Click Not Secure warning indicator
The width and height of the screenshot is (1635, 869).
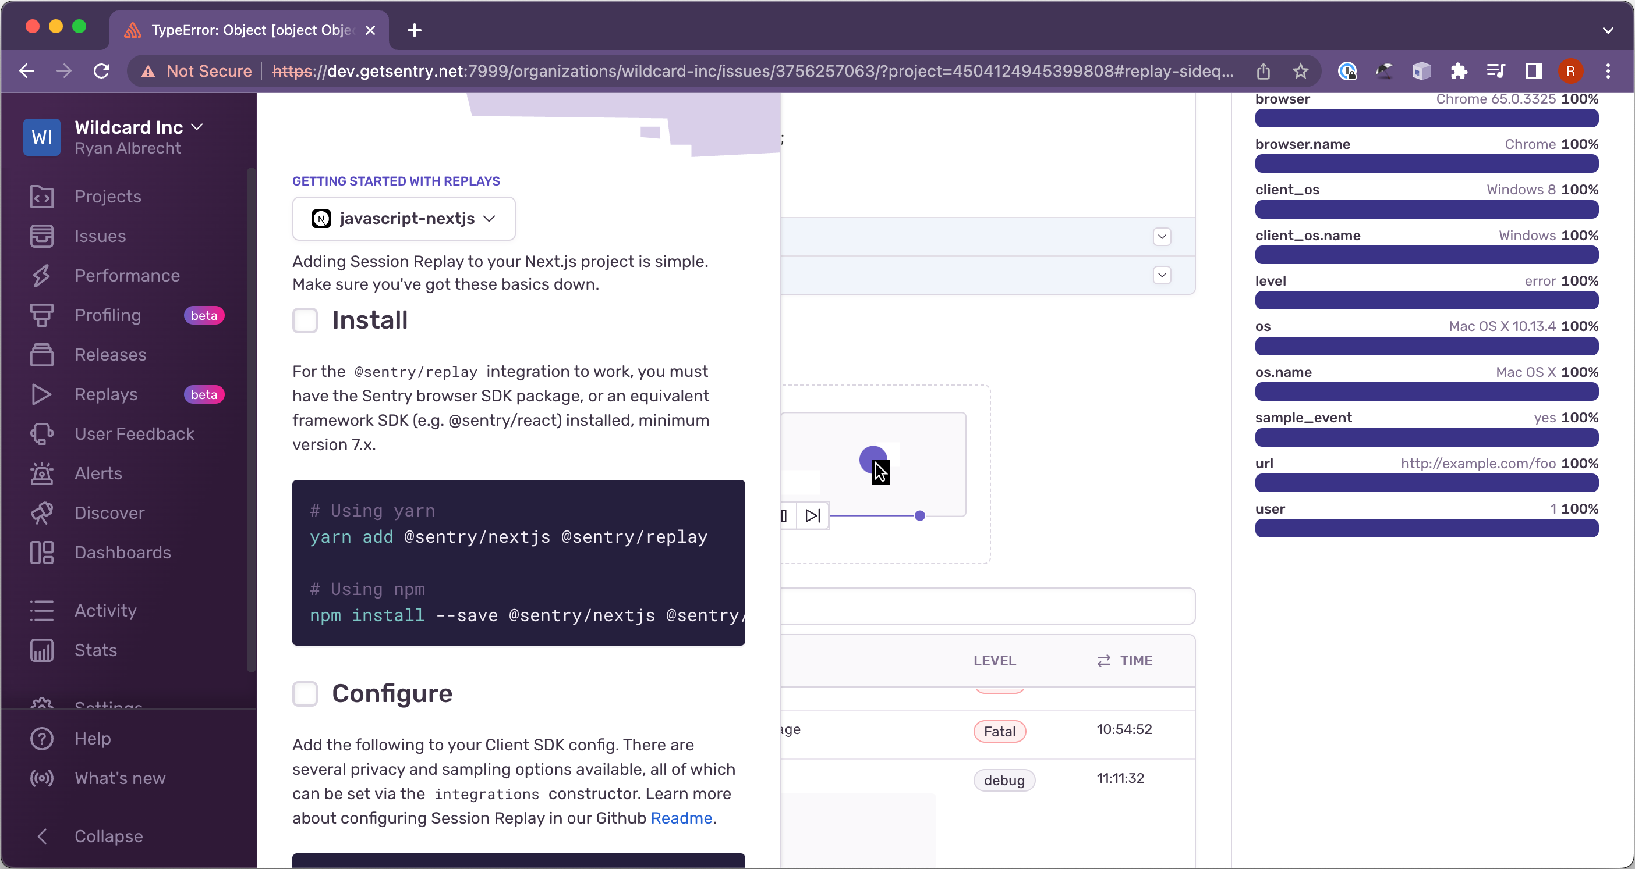pos(197,71)
